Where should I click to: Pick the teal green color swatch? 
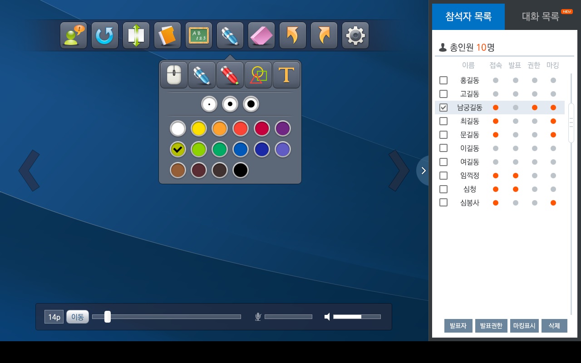pyautogui.click(x=220, y=149)
